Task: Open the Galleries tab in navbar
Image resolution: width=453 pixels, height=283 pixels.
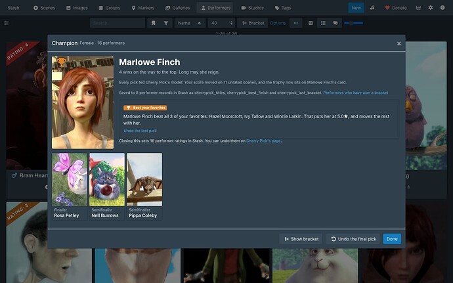Action: coord(177,8)
